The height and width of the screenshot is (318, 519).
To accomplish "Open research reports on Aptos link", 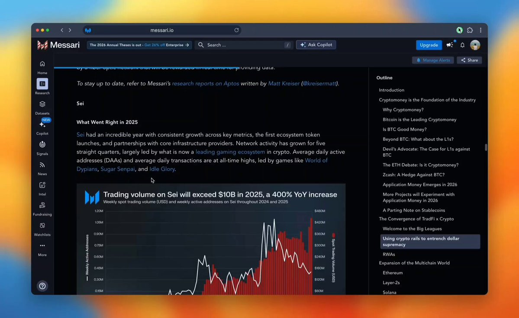I will coord(205,83).
